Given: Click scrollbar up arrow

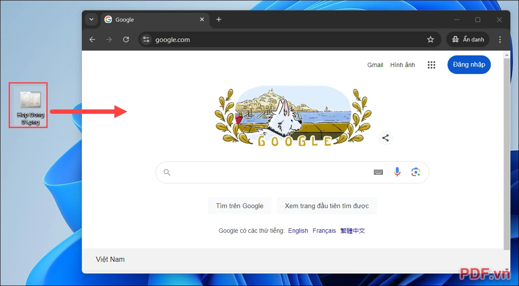Looking at the screenshot, I should [507, 55].
